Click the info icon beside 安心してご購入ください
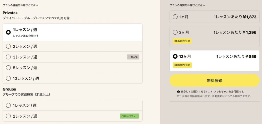 [x=178, y=92]
